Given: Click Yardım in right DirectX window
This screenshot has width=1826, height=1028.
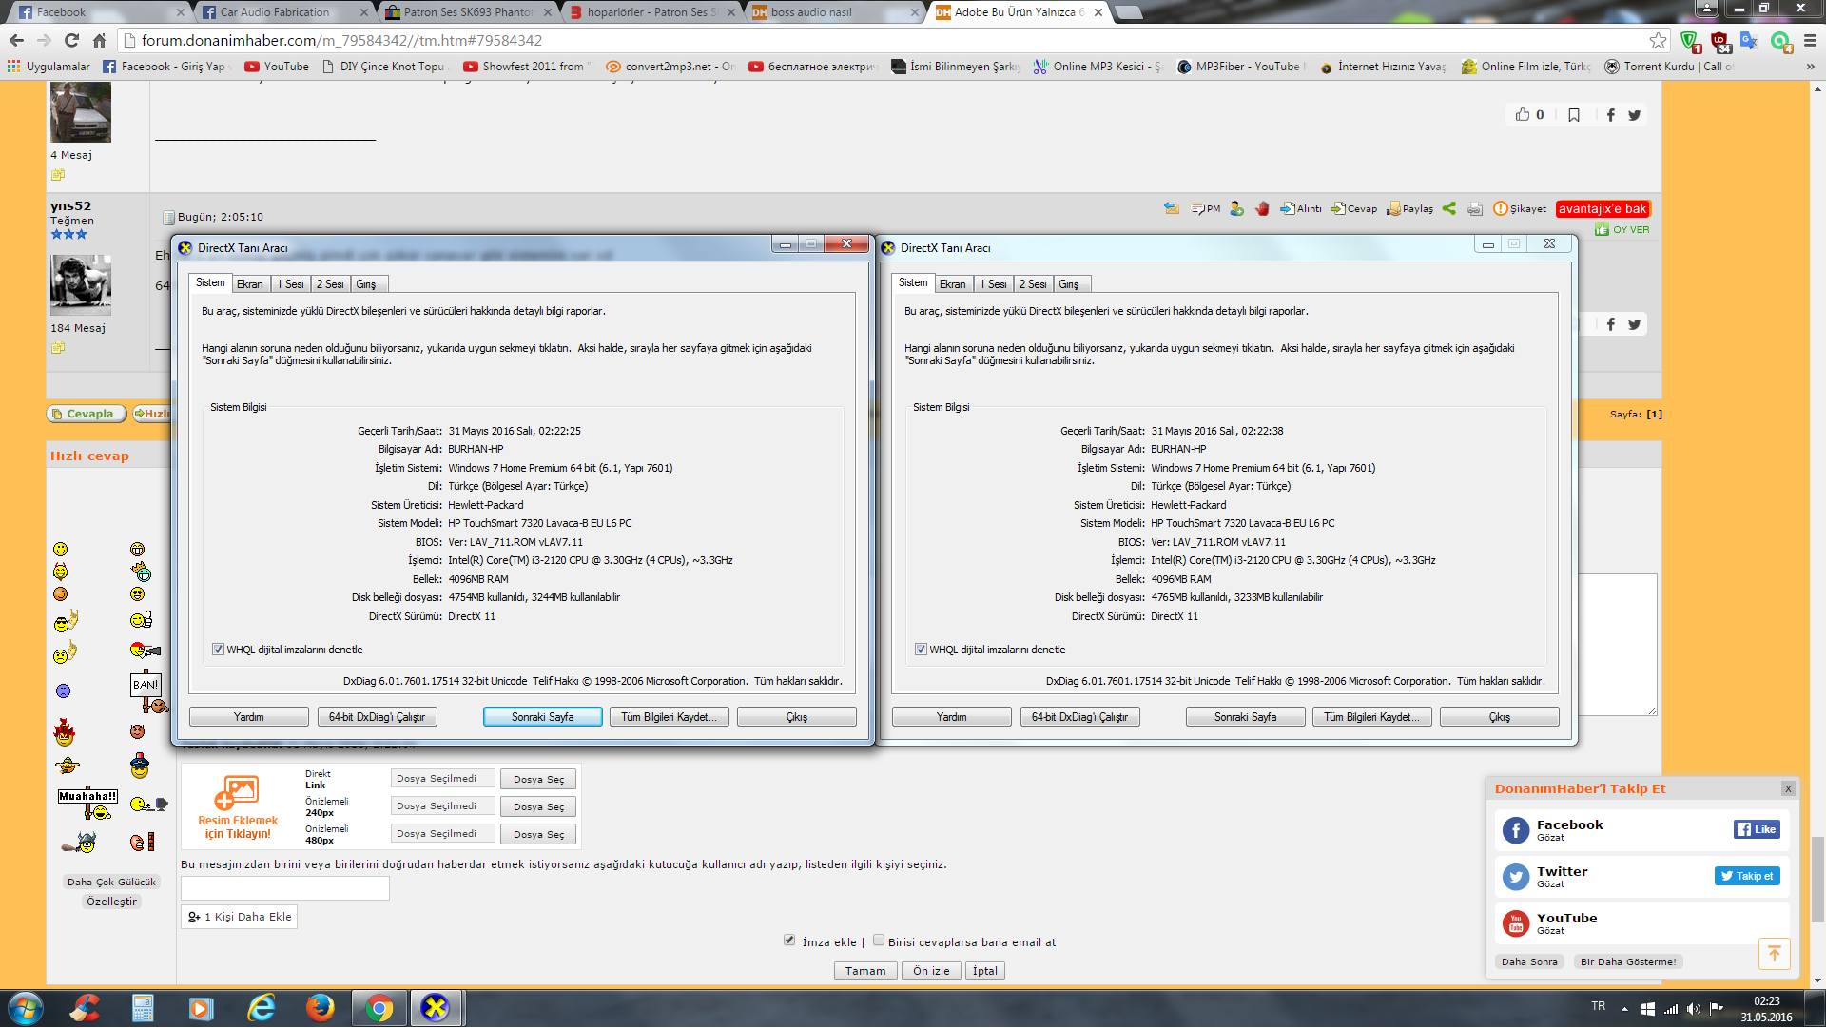Looking at the screenshot, I should pos(952,717).
